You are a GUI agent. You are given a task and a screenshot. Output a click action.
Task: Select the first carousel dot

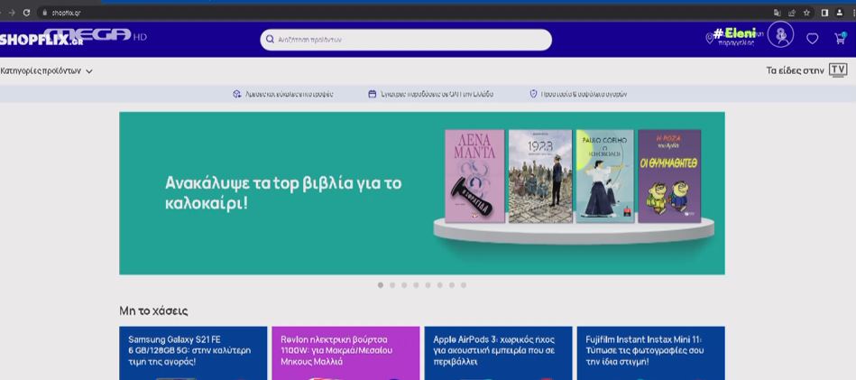[x=381, y=285]
